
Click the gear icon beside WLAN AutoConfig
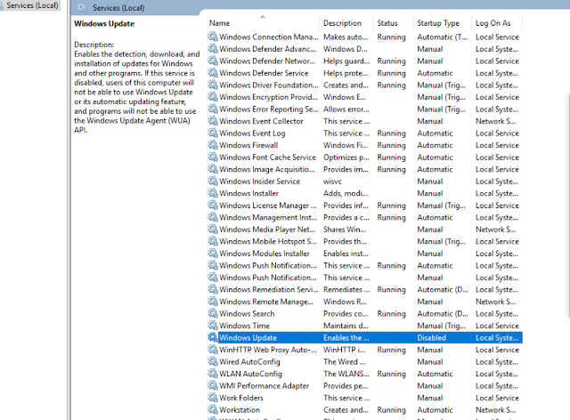coord(213,374)
